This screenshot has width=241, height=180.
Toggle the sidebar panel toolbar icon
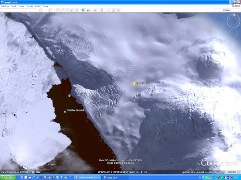pyautogui.click(x=50, y=10)
